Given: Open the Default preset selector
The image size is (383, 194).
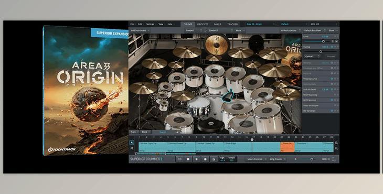Looking at the screenshot, I should click(x=294, y=24).
